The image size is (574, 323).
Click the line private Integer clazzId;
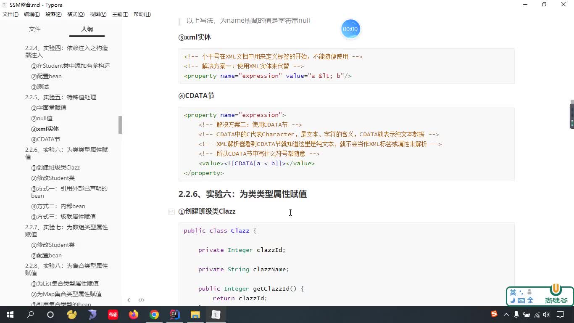(x=242, y=250)
